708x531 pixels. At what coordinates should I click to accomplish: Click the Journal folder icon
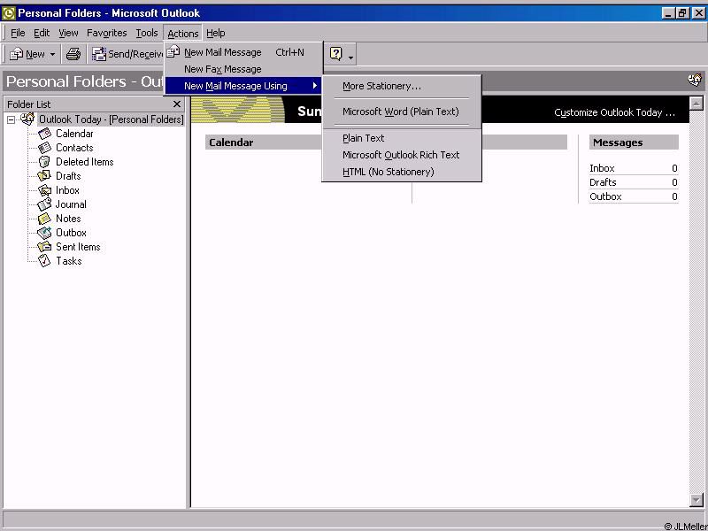44,204
